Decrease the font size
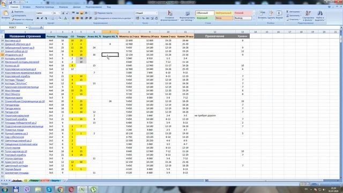Image resolution: width=343 pixels, height=193 pixels. point(67,13)
